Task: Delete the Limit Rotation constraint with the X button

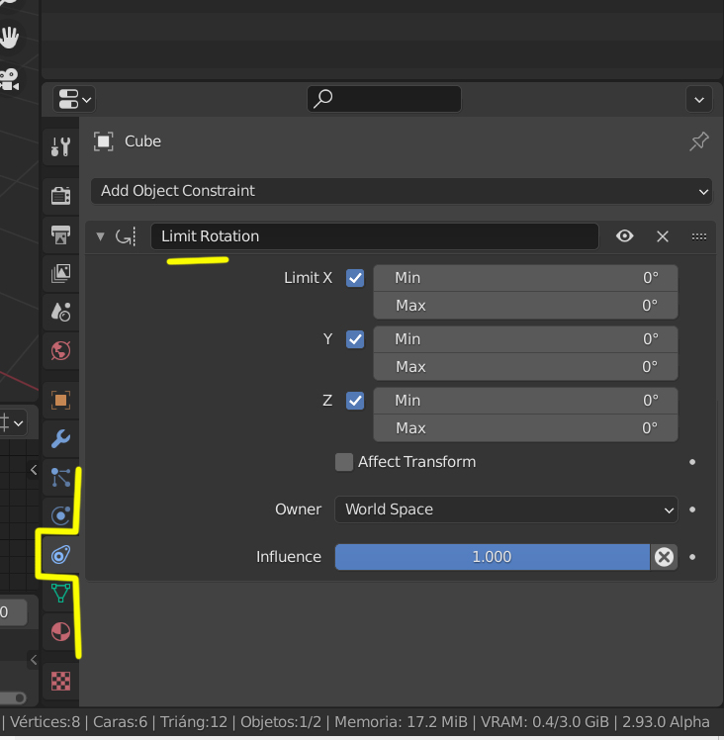Action: pos(663,236)
